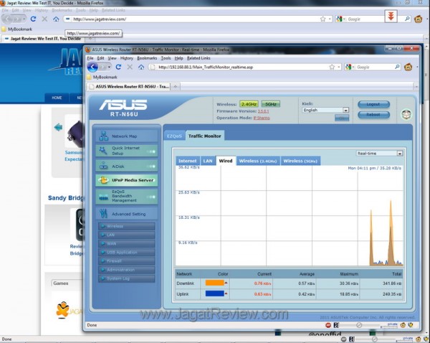Toggle AiDisk on/off indicator
The height and width of the screenshot is (343, 430).
pyautogui.click(x=151, y=166)
